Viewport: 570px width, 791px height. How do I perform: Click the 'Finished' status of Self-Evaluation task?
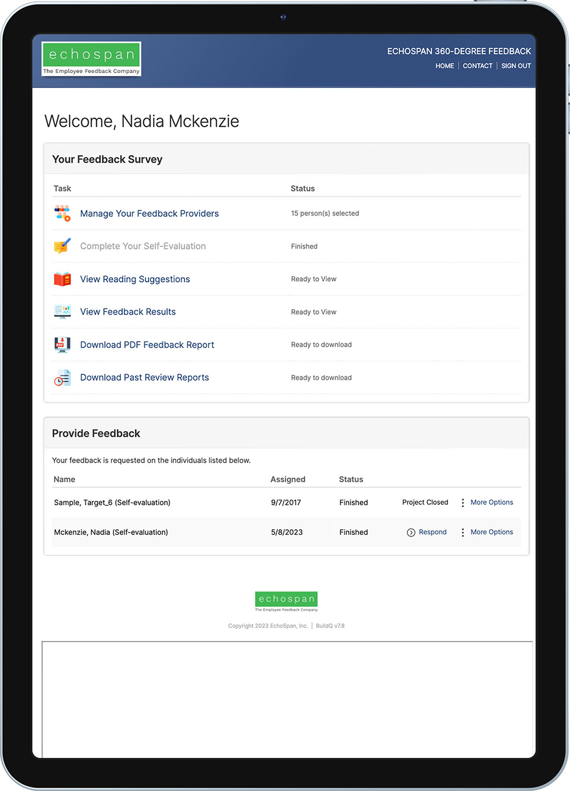pyautogui.click(x=304, y=246)
